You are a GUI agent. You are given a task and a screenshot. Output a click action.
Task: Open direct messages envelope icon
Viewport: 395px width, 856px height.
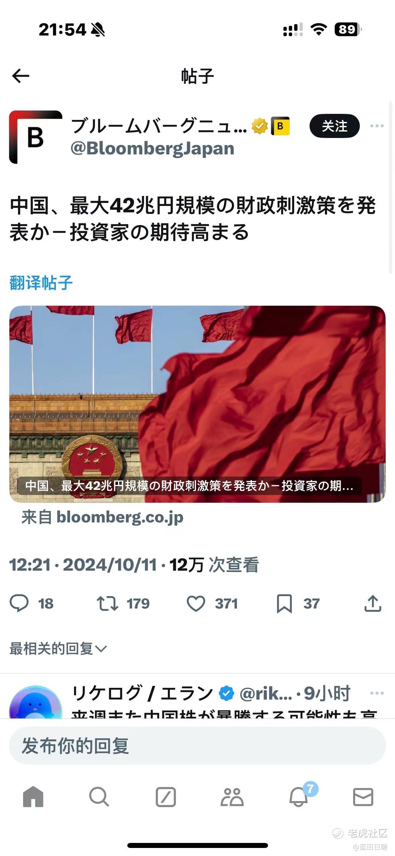(x=363, y=797)
